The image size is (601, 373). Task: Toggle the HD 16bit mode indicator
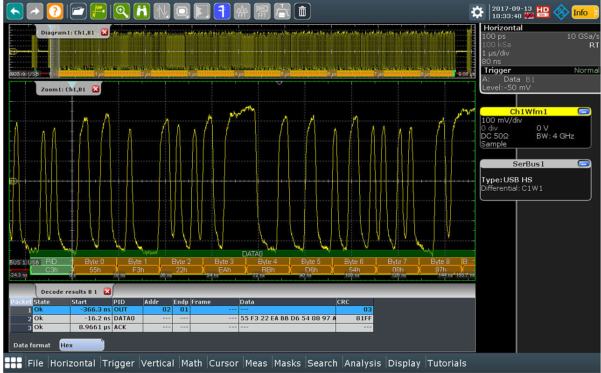[x=543, y=12]
